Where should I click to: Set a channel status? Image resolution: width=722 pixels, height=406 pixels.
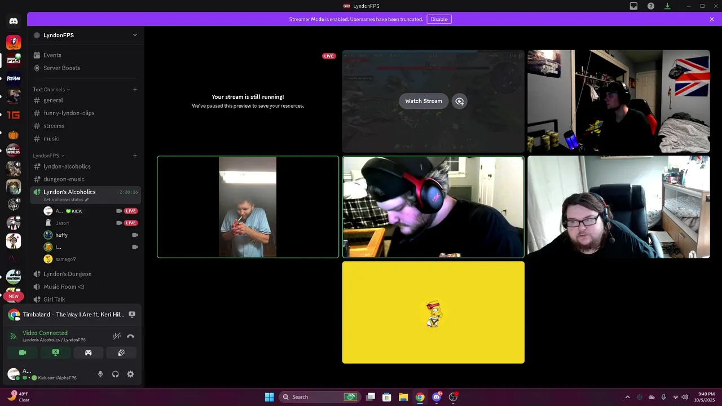click(x=66, y=200)
